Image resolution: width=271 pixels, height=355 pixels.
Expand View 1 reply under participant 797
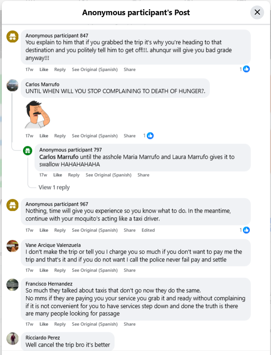[54, 187]
